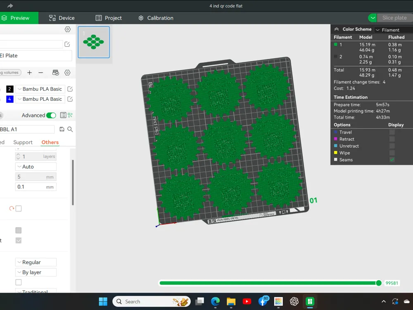Open Bambu Studio green taskbar icon
Viewport: 413px width, 310px height.
(310, 302)
